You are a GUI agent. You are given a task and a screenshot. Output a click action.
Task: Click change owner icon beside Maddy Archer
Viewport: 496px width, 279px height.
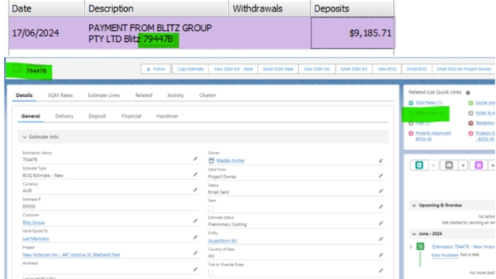pos(381,160)
